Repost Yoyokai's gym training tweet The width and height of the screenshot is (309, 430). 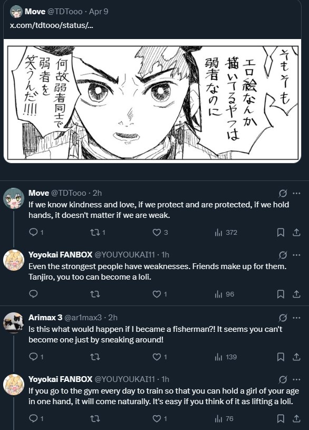(95, 418)
